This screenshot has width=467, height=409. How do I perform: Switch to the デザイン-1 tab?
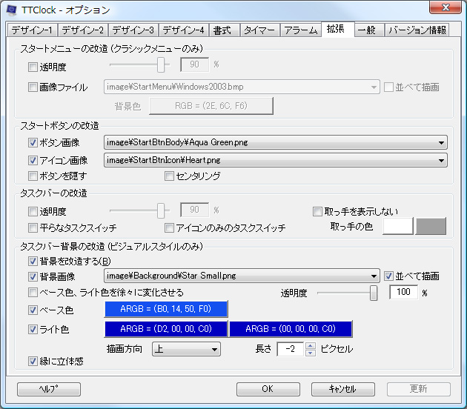[32, 30]
